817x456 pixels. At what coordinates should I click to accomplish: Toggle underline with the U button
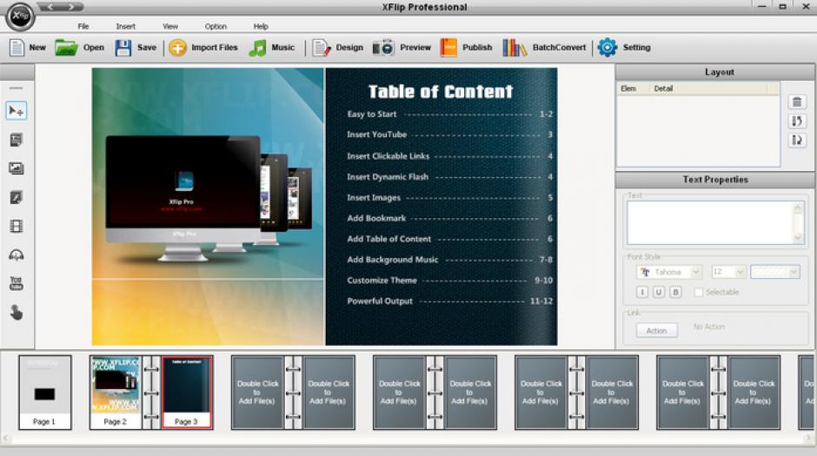click(x=659, y=292)
